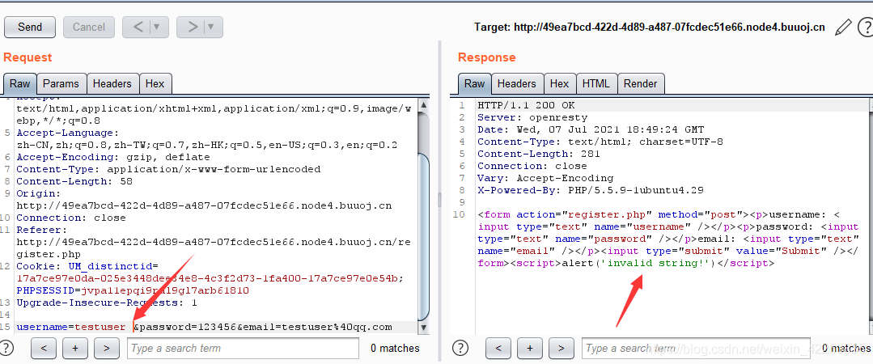
Task: Click the Send button
Action: pos(29,28)
